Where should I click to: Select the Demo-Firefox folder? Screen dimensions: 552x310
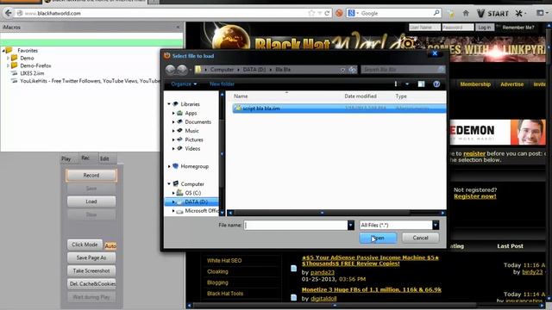click(x=35, y=65)
